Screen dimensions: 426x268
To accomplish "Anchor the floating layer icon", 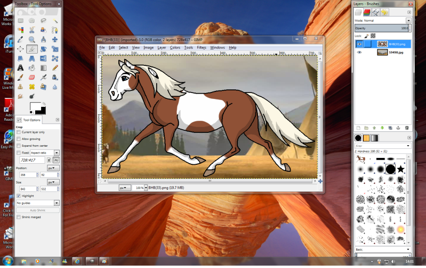I will click(x=398, y=128).
